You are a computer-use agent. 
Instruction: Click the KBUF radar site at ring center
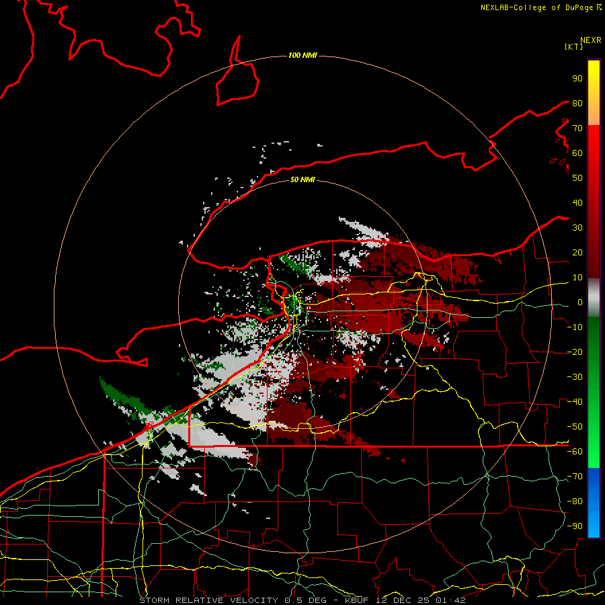[x=302, y=305]
